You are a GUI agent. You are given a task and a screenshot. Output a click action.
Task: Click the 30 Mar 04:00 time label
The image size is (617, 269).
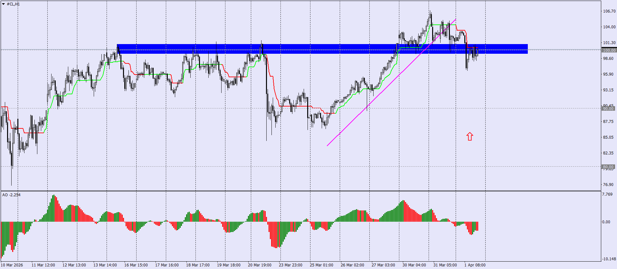tap(414, 265)
